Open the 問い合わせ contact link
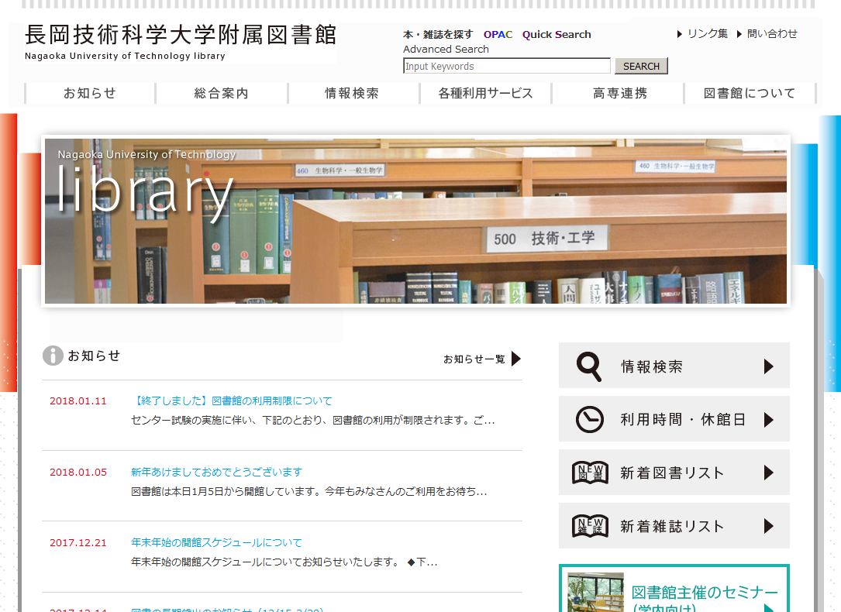Image resolution: width=841 pixels, height=612 pixels. pos(772,34)
